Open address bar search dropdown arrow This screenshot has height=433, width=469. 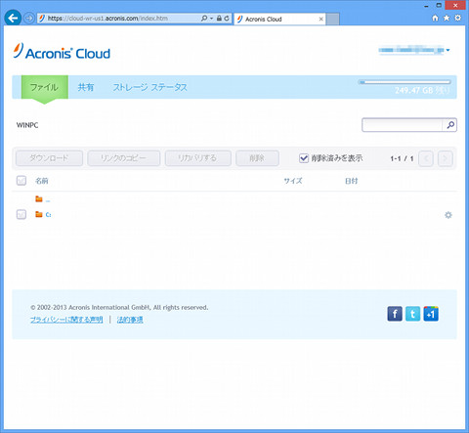click(211, 19)
